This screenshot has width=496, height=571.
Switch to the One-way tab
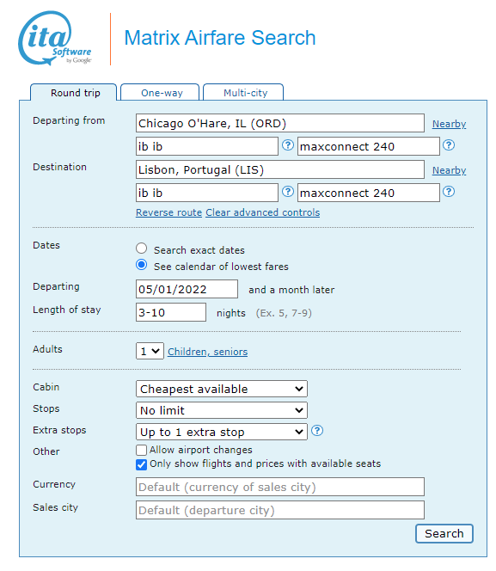click(x=160, y=93)
